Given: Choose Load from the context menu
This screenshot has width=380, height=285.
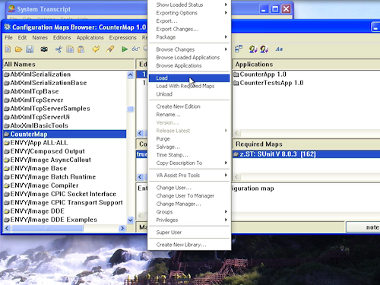Looking at the screenshot, I should pos(189,78).
